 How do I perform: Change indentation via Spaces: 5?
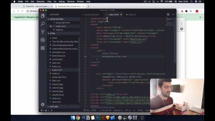coord(118,110)
